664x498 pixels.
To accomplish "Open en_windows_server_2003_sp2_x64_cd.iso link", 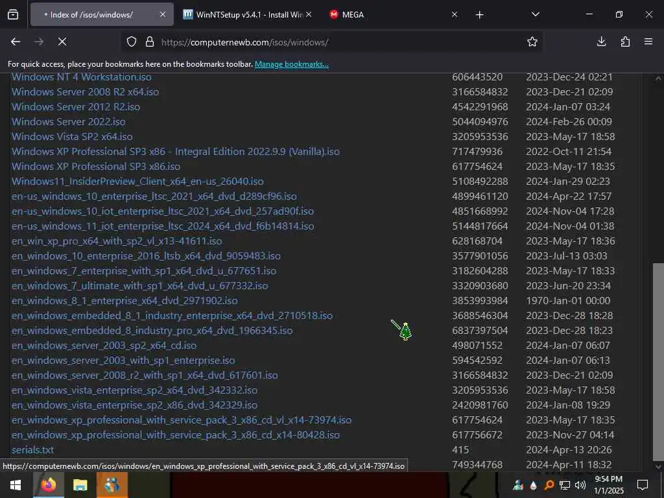I will coord(104,346).
